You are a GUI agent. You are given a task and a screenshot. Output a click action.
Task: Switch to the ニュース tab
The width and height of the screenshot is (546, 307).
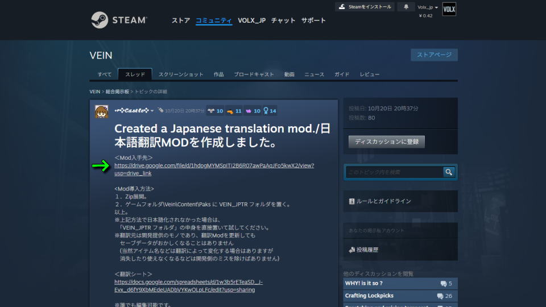point(314,74)
